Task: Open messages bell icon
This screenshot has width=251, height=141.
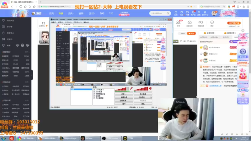Action: tap(199, 13)
